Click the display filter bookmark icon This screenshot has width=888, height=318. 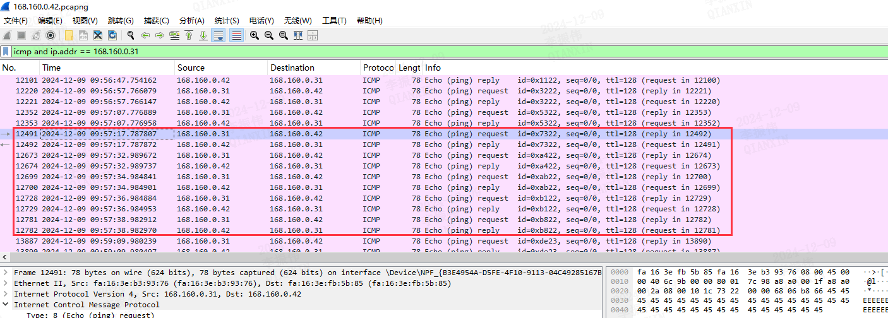(x=6, y=51)
